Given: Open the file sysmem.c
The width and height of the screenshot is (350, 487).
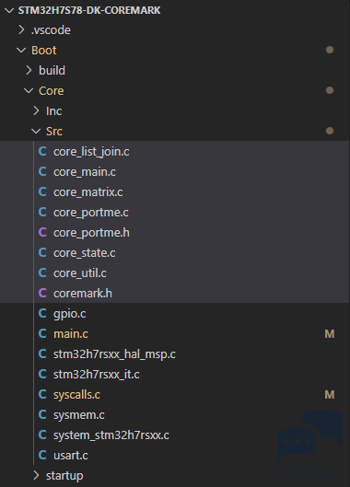Looking at the screenshot, I should coord(79,415).
